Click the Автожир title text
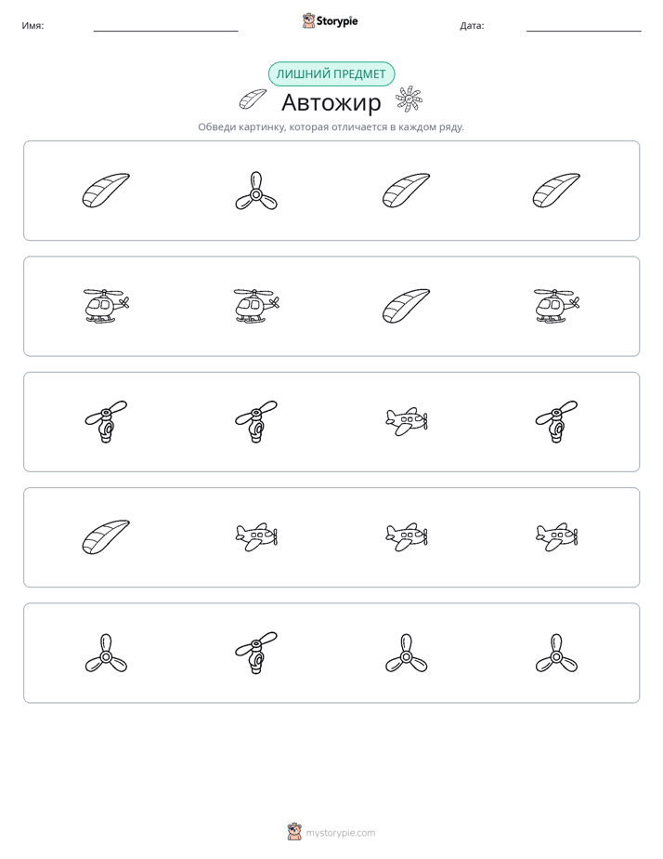Image resolution: width=663 pixels, height=859 pixels. pos(331,102)
